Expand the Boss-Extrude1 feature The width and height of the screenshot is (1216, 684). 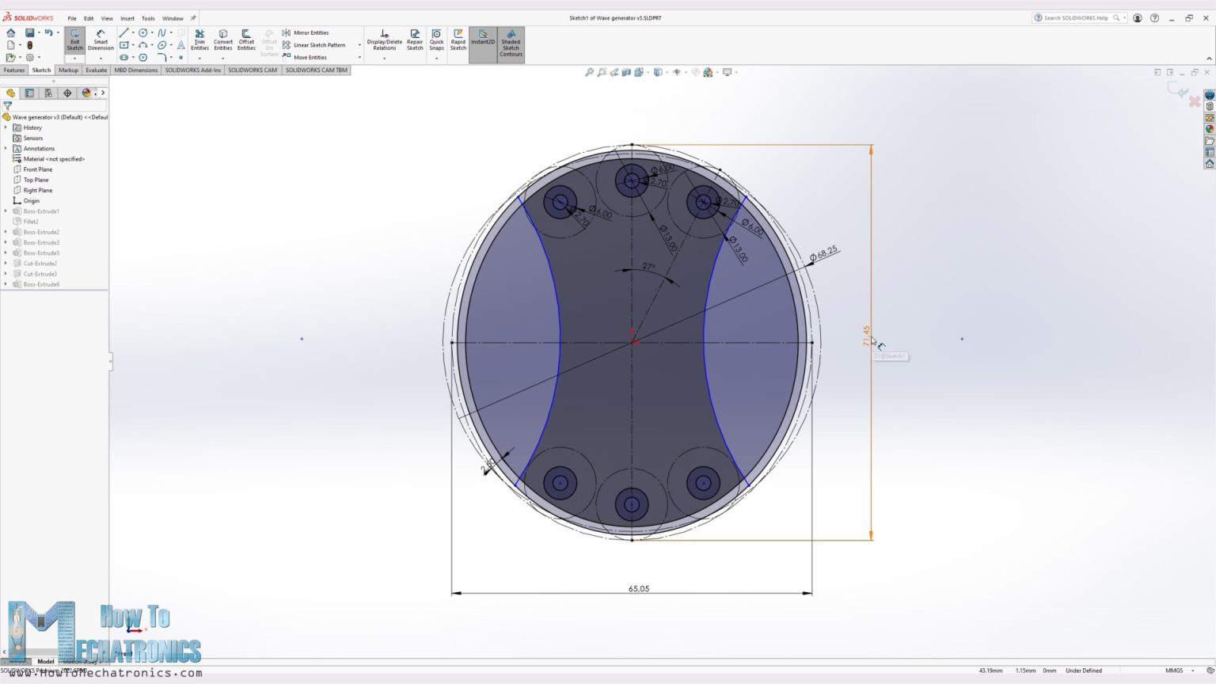pos(7,211)
